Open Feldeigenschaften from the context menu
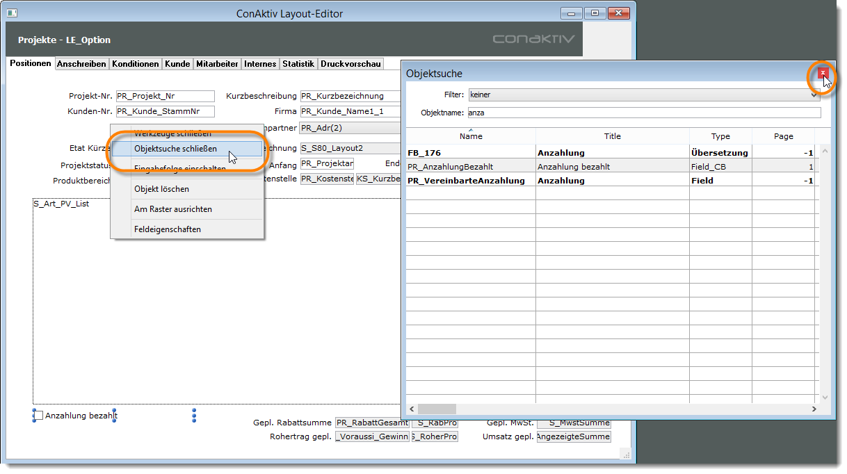 168,229
